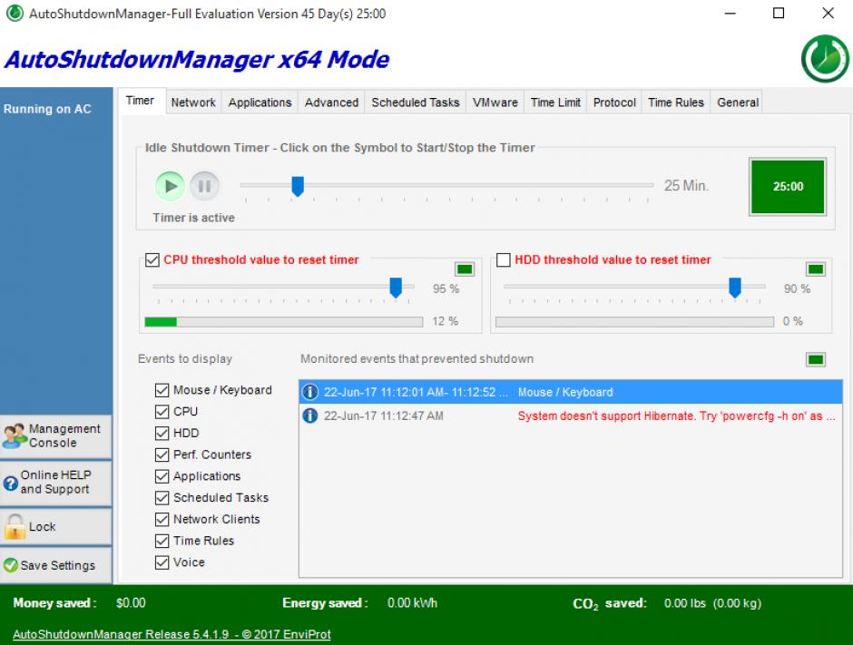This screenshot has height=645, width=853.
Task: Enable HDD threshold value to reset timer
Action: pyautogui.click(x=504, y=260)
